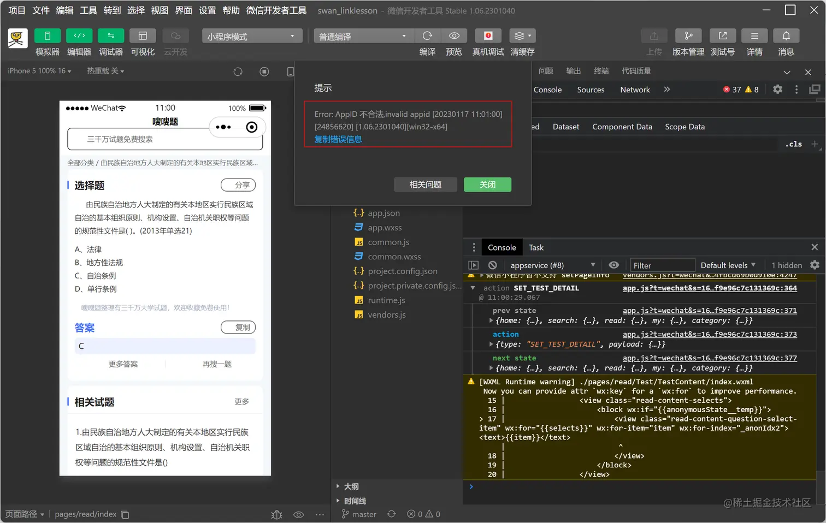This screenshot has width=826, height=523.
Task: Open the mini program mode dropdown
Action: (x=252, y=36)
